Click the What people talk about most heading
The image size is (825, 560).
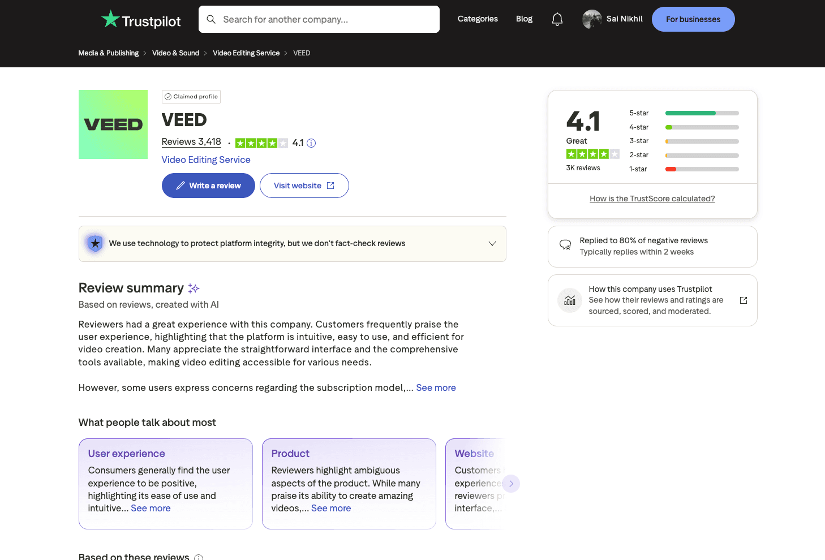point(147,423)
